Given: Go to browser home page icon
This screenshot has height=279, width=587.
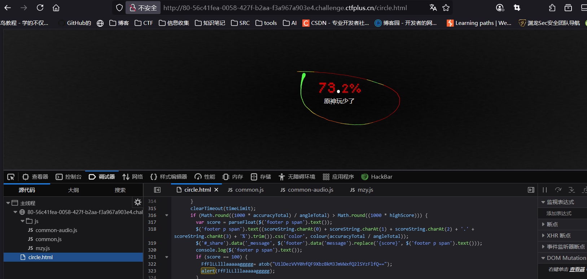Looking at the screenshot, I should [56, 8].
